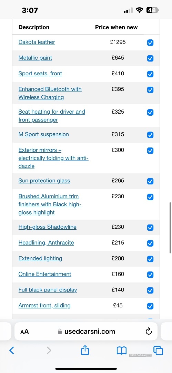Toggle the Sun protection glass checkbox

pos(150,181)
